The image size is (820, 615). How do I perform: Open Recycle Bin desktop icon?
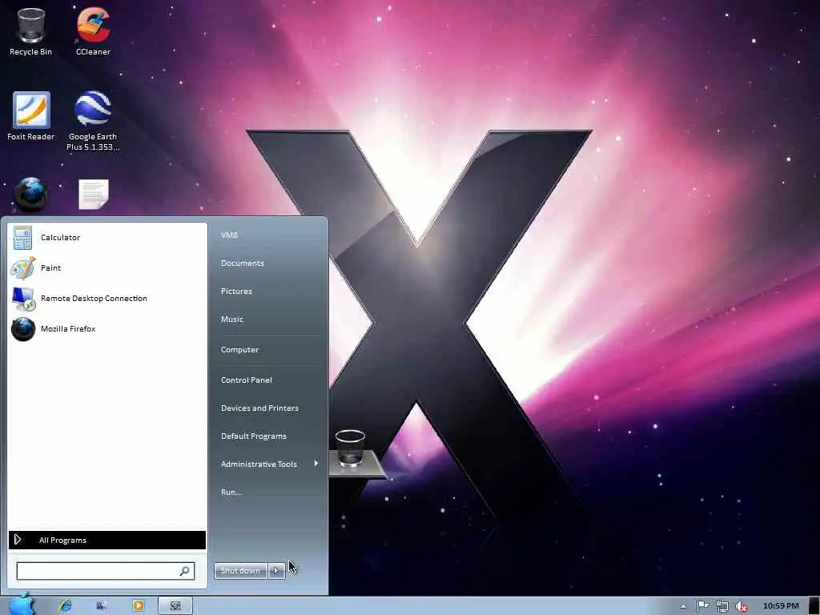[31, 31]
